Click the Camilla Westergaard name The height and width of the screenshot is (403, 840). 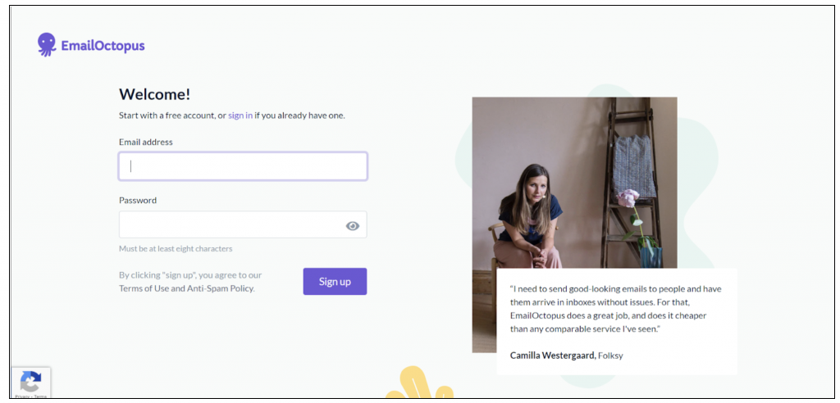click(x=553, y=355)
